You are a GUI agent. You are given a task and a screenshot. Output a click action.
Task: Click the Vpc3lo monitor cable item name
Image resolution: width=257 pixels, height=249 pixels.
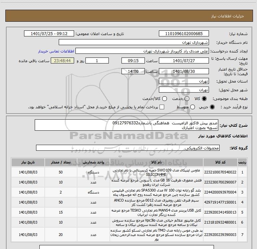pos(156,222)
